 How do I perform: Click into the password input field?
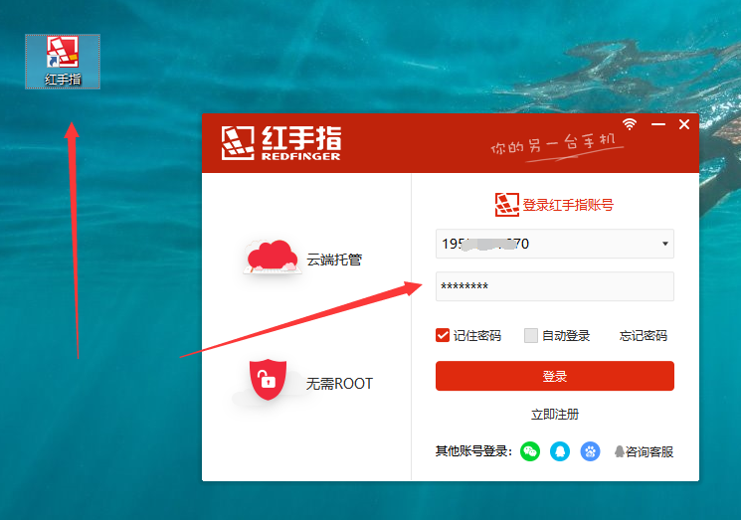coord(554,286)
